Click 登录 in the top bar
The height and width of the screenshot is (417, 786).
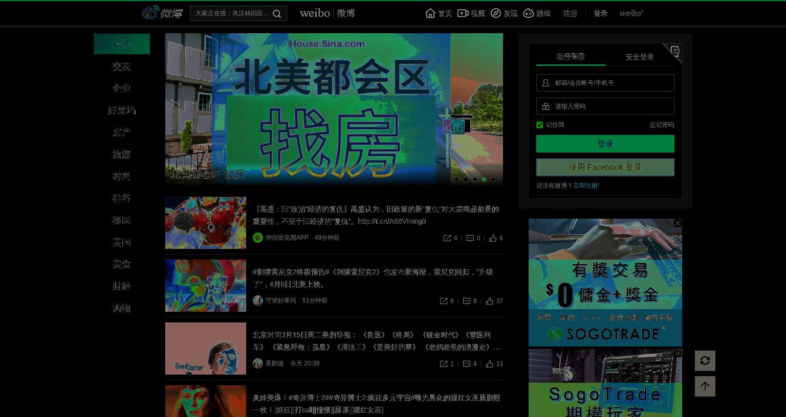601,13
